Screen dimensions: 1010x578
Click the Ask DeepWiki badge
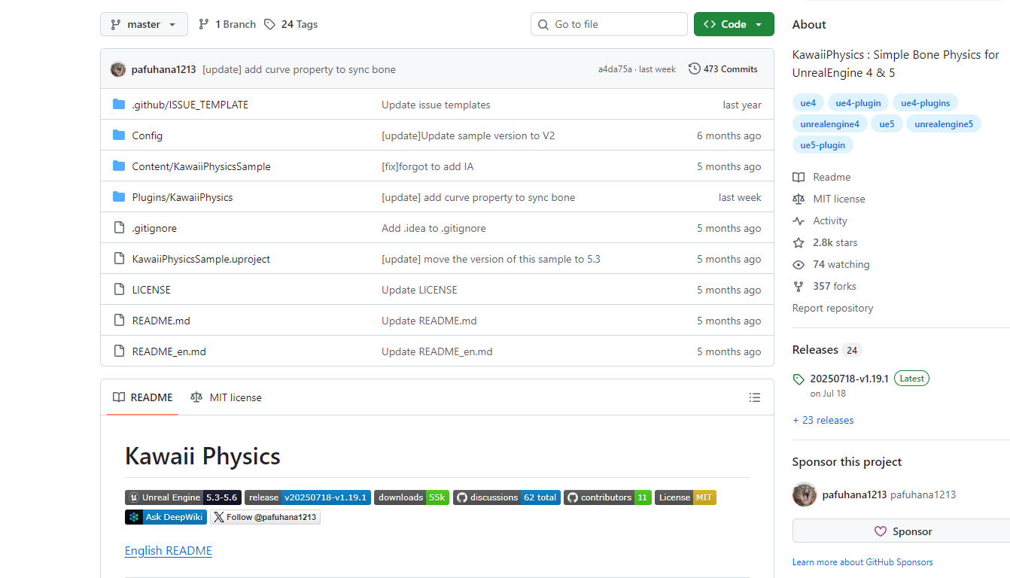(x=166, y=517)
